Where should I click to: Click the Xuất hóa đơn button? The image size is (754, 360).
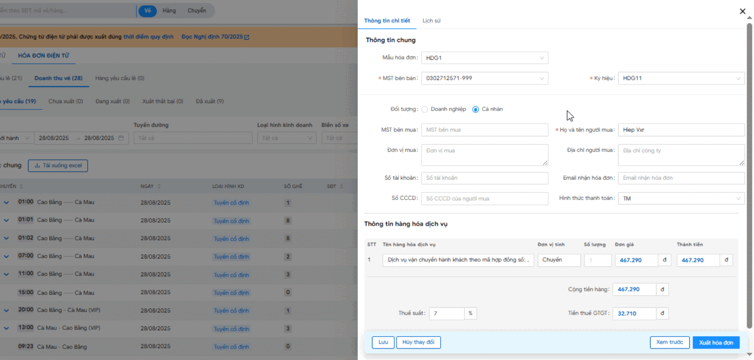[x=716, y=342]
